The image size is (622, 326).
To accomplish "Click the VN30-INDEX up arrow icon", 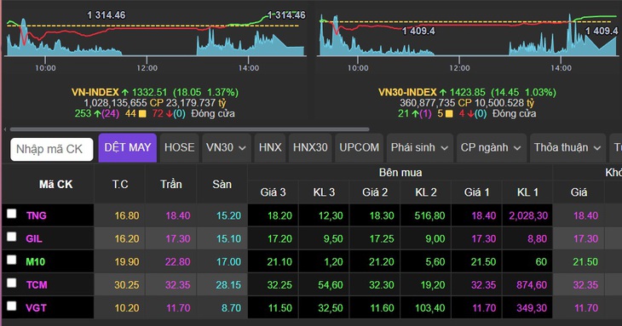I will 443,92.
